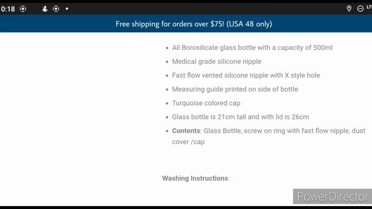Tap the second screen recorder status icon
This screenshot has height=209, width=372.
click(56, 9)
